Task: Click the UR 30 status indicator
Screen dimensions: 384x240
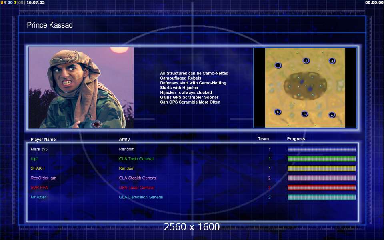Action: coord(7,2)
